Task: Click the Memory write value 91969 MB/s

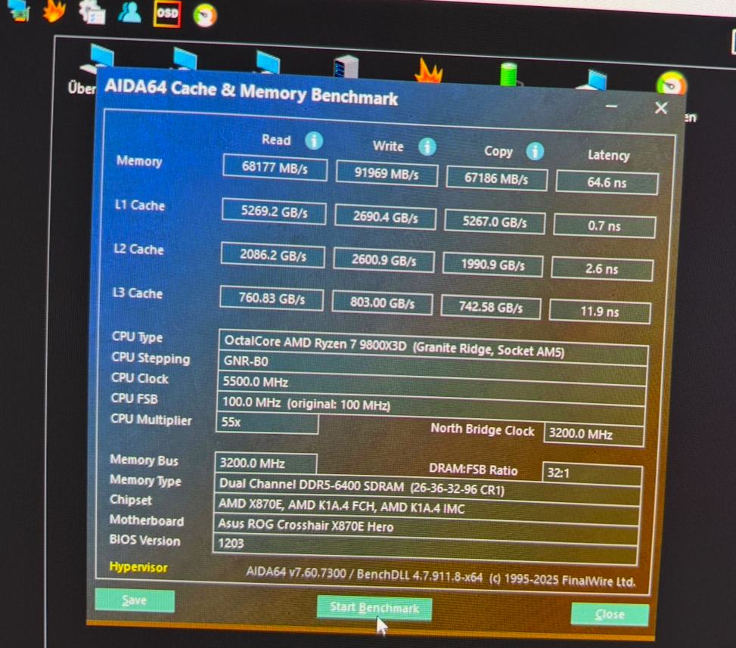Action: point(387,174)
